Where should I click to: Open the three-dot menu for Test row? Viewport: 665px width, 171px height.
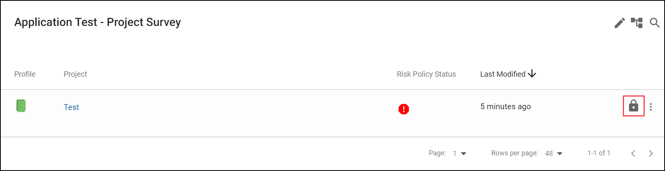tap(651, 107)
